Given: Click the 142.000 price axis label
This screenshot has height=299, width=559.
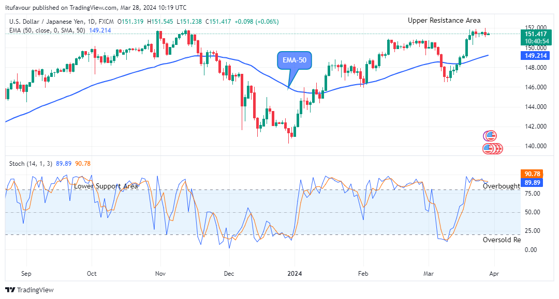Looking at the screenshot, I should (536, 126).
